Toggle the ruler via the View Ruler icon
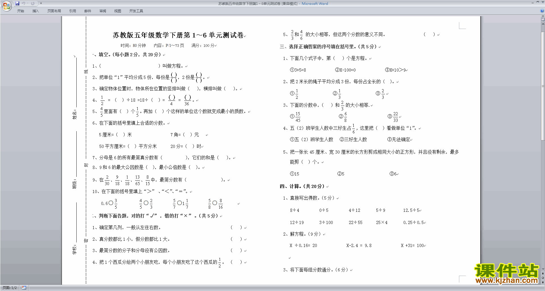545x291 pixels. pyautogui.click(x=543, y=19)
